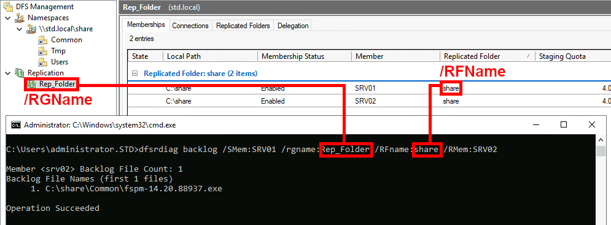Click the Replication node icon
The height and width of the screenshot is (225, 611).
19,73
